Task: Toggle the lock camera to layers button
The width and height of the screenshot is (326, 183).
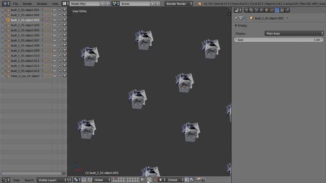Action: [x=143, y=180]
